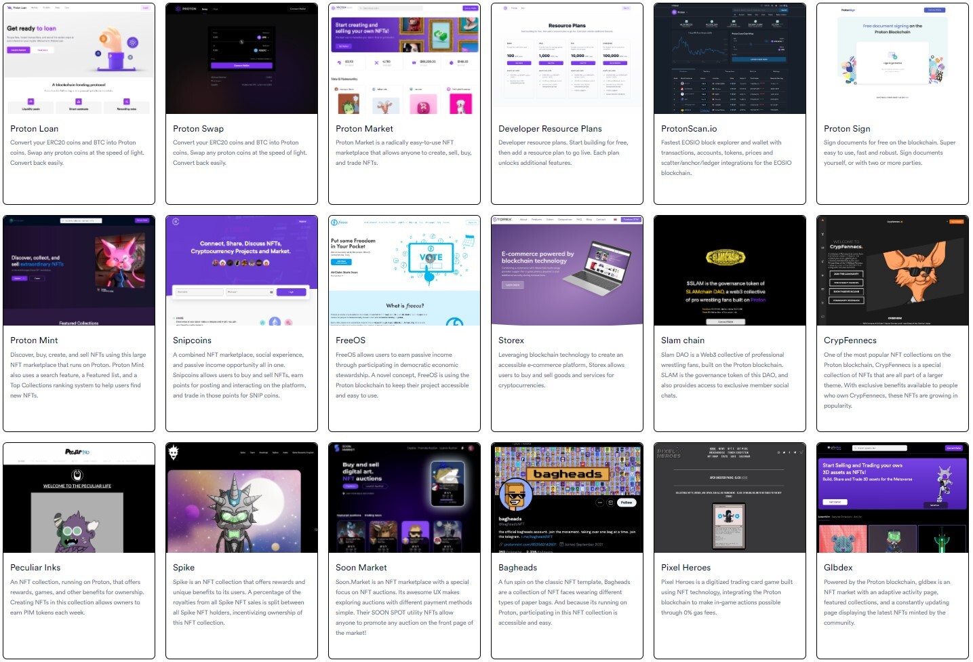Select the Soon Market heading
This screenshot has width=973, height=662.
pos(361,568)
